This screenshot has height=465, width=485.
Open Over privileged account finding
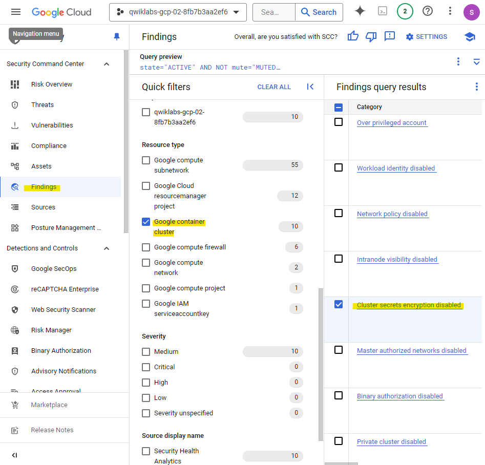[392, 123]
